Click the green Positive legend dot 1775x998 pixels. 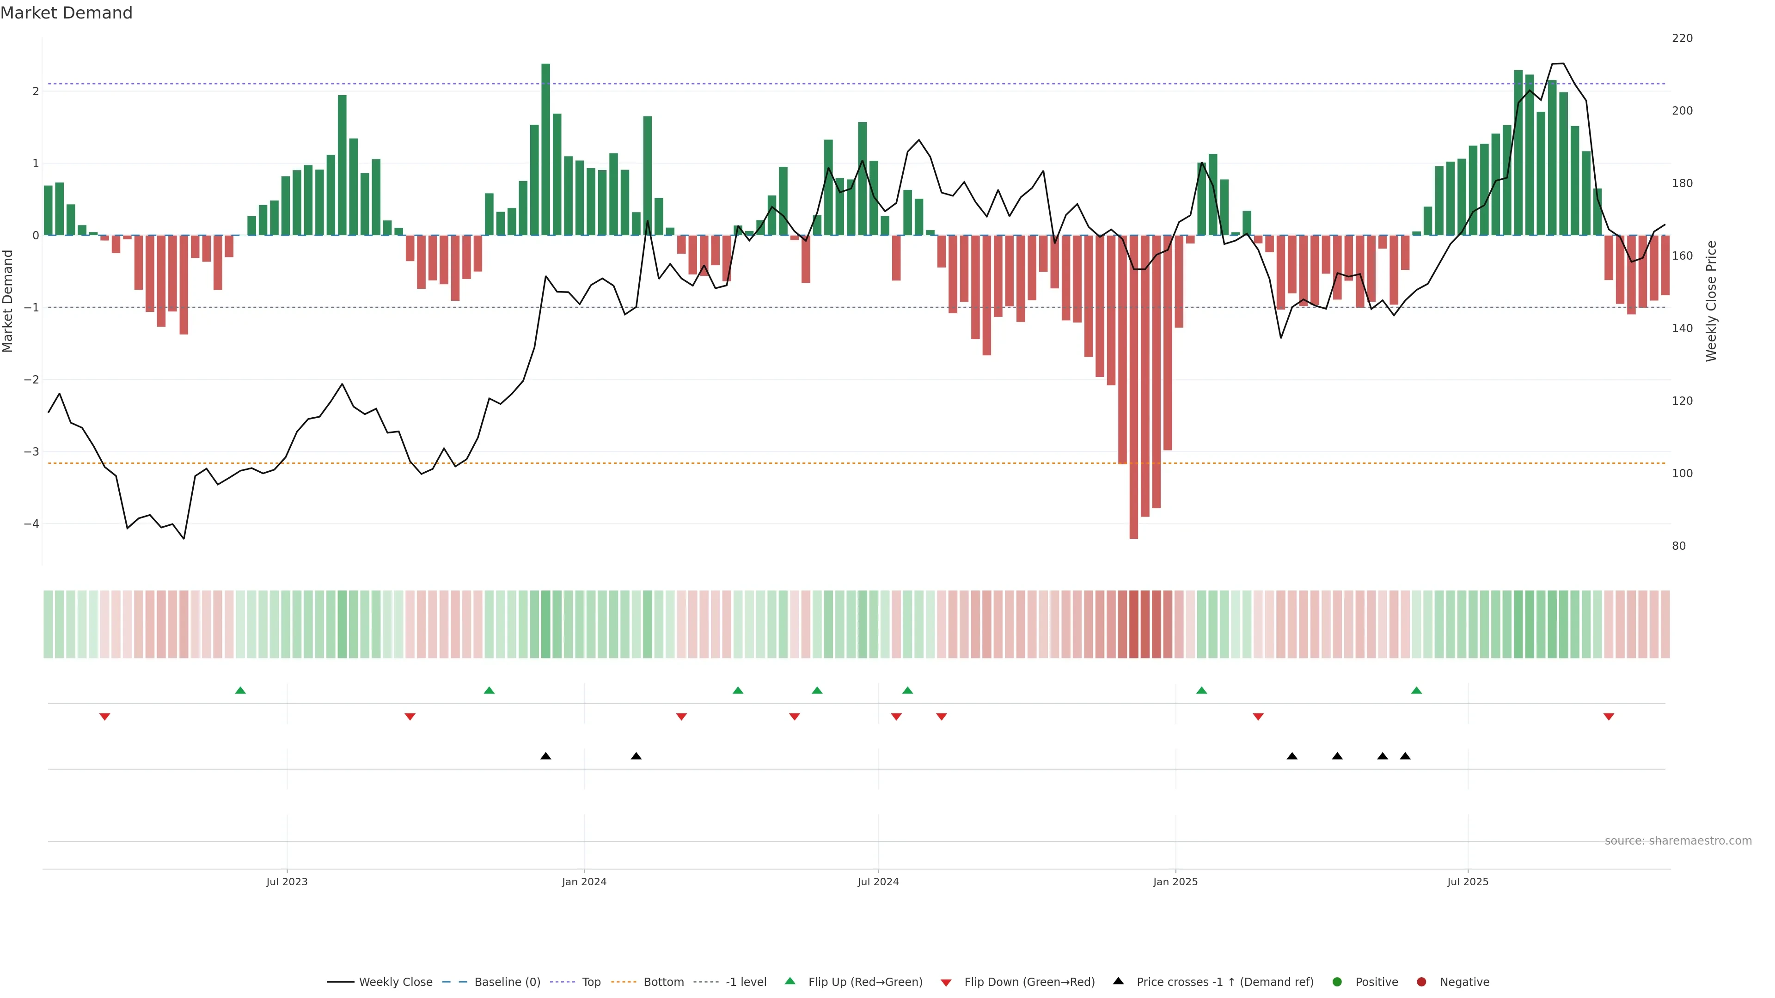1337,981
